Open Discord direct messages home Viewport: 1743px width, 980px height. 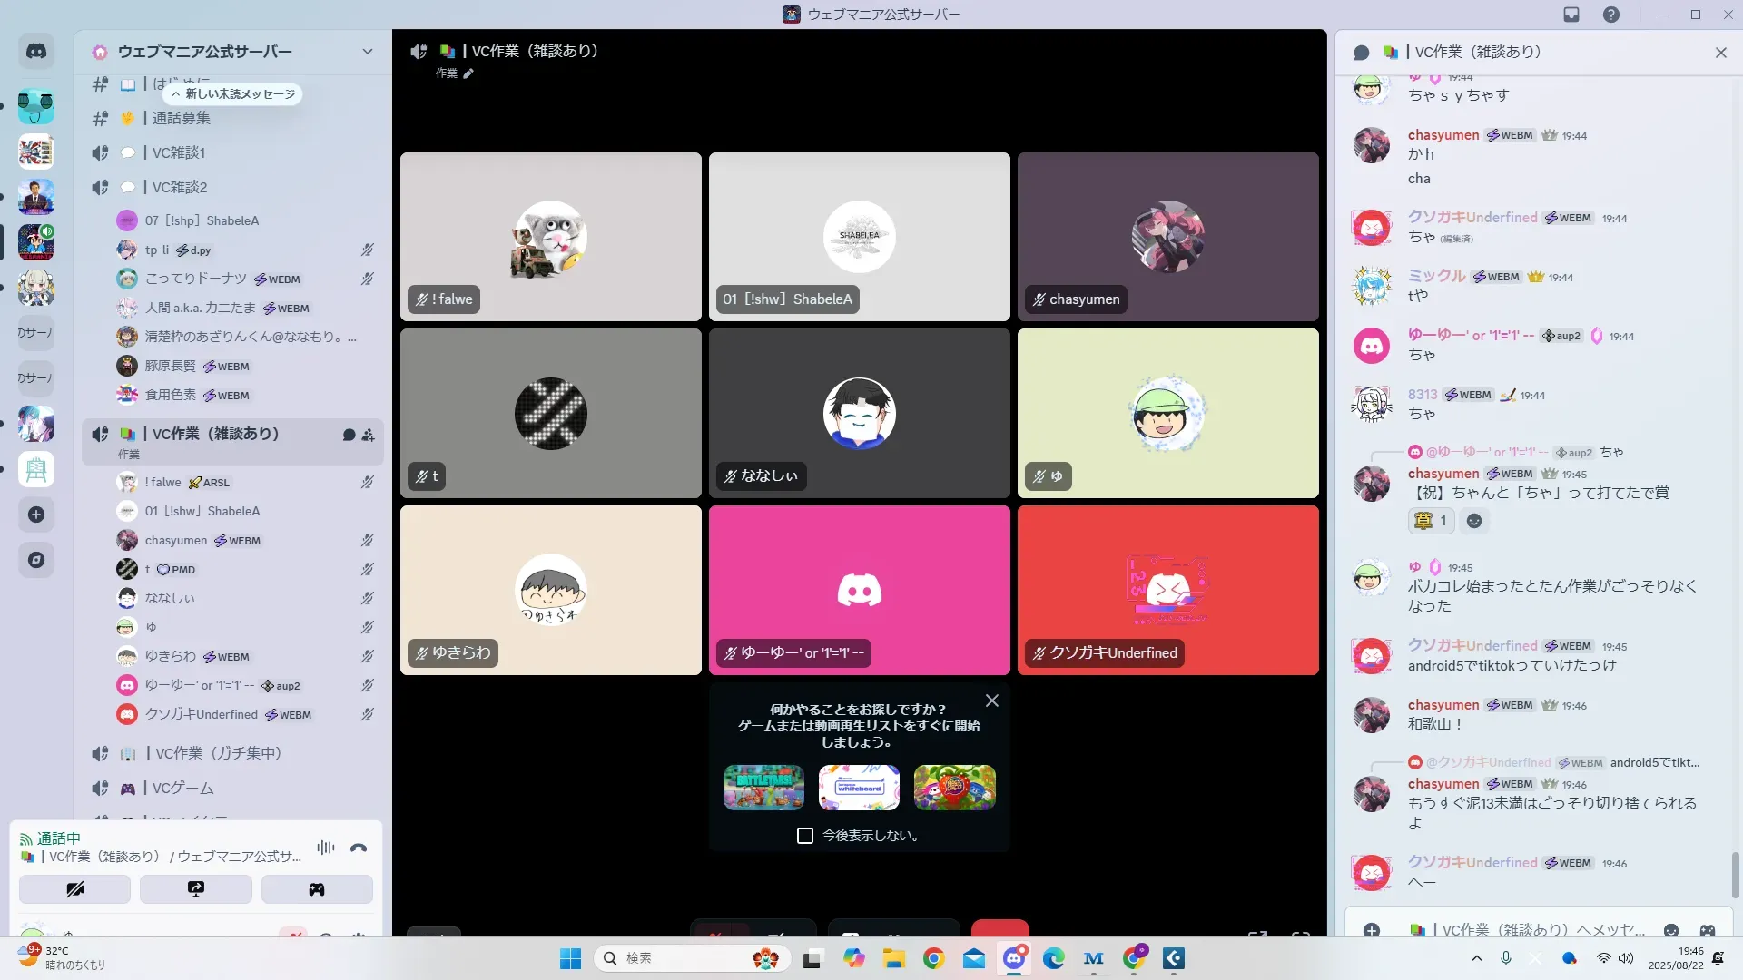point(36,52)
